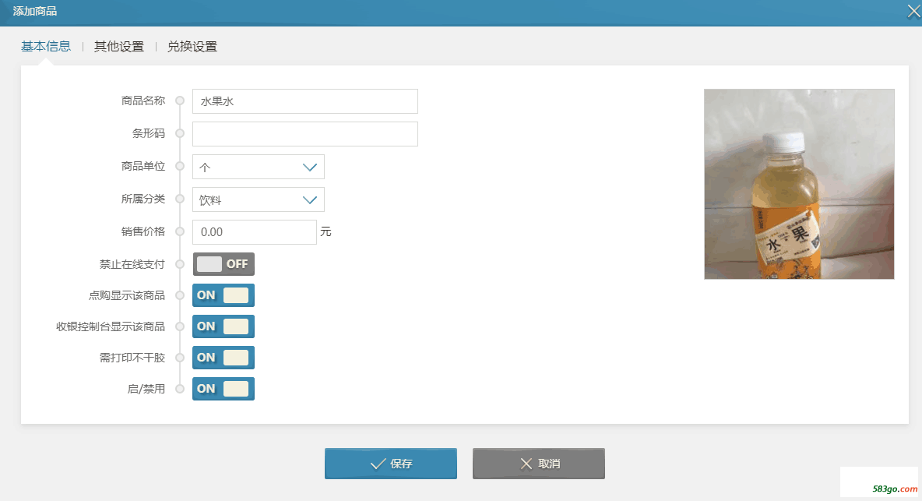This screenshot has height=501, width=922.
Task: Click the product image thumbnail
Action: (799, 184)
